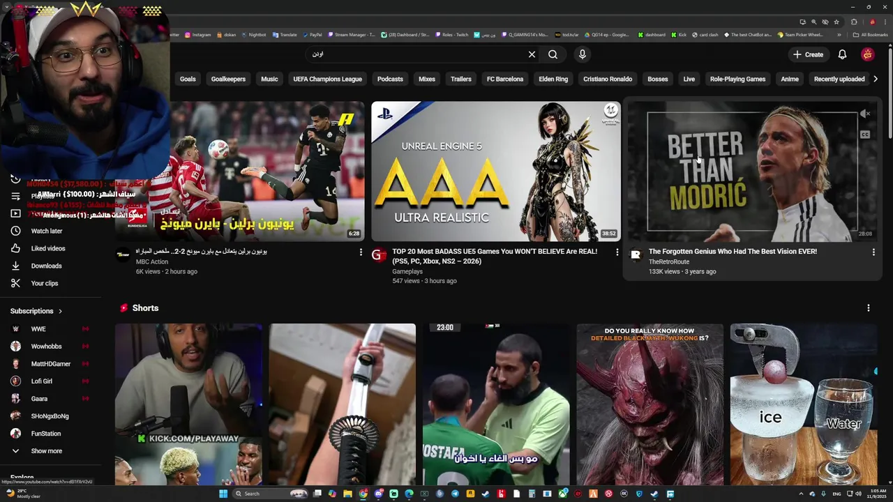
Task: Open the Shorts shelf options menu
Action: tap(869, 307)
